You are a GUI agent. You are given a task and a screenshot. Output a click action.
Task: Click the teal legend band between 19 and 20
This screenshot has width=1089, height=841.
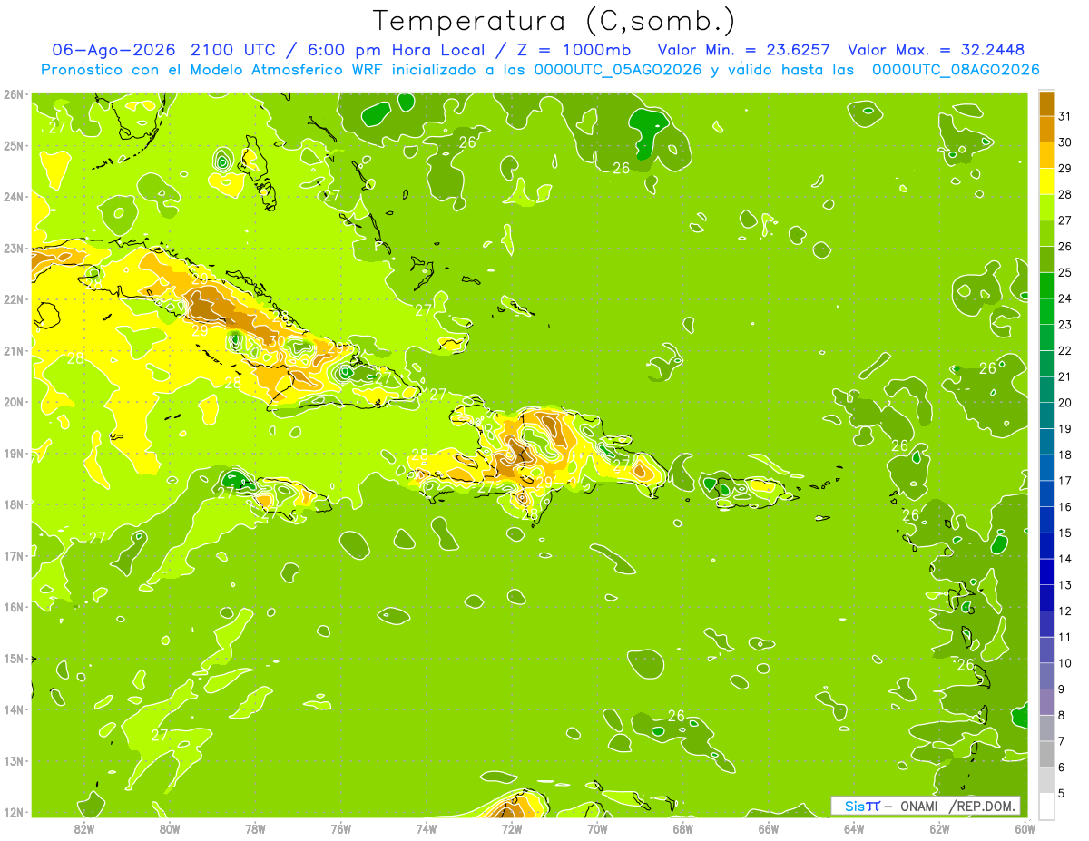[1046, 416]
